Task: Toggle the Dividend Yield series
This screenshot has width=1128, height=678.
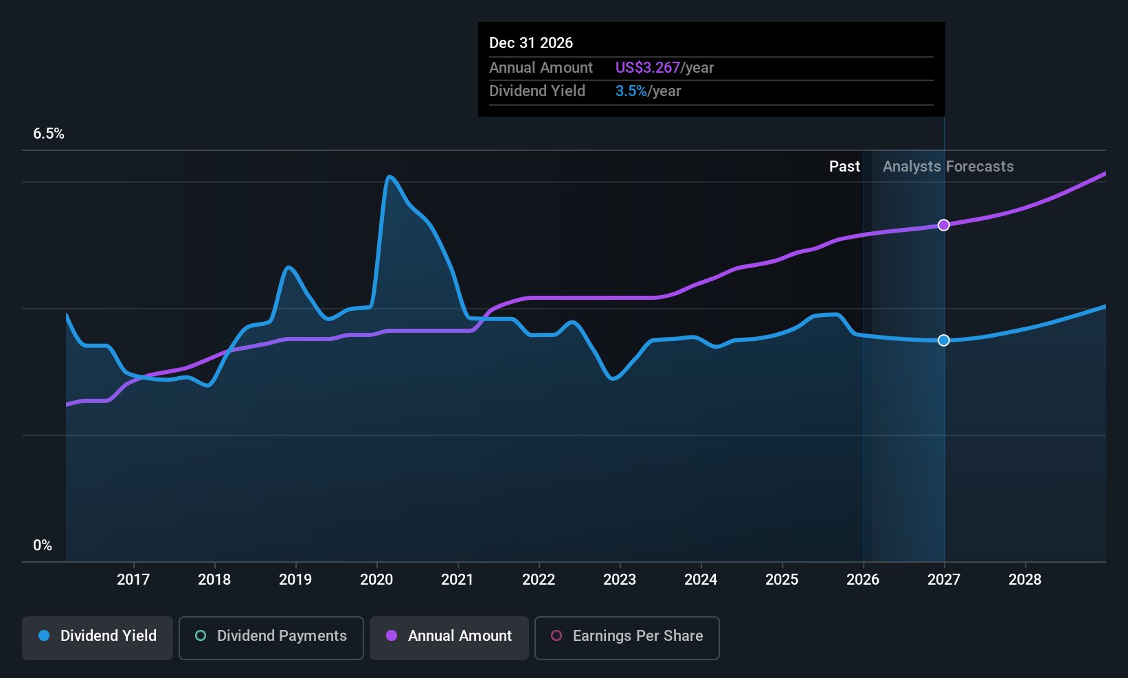Action: [98, 638]
